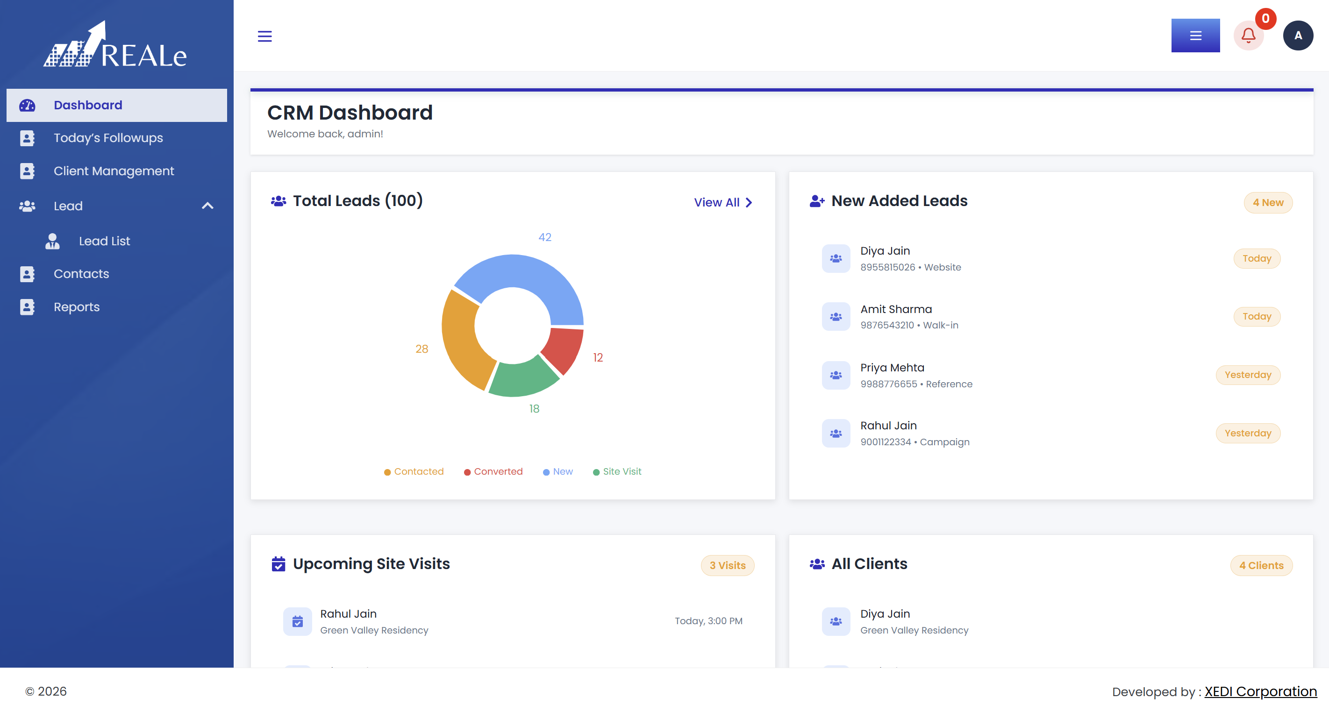Image resolution: width=1329 pixels, height=712 pixels.
Task: Click the lead icon beside Amit Sharma
Action: point(836,317)
